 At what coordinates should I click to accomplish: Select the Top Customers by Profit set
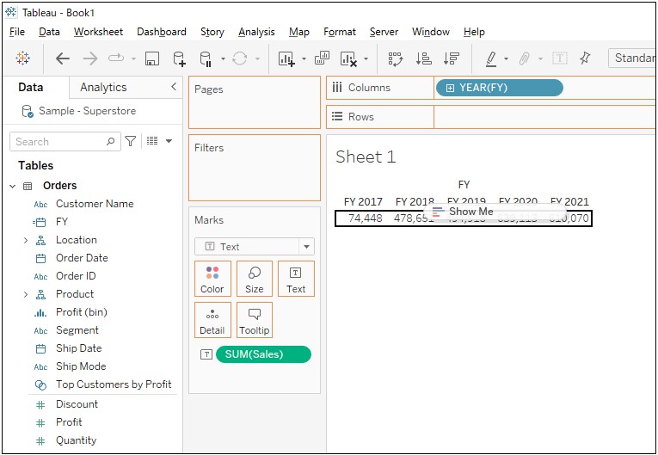pos(114,384)
